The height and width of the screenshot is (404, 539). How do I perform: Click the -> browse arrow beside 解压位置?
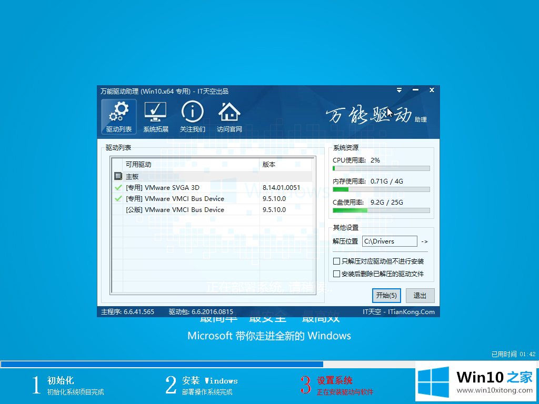click(425, 241)
